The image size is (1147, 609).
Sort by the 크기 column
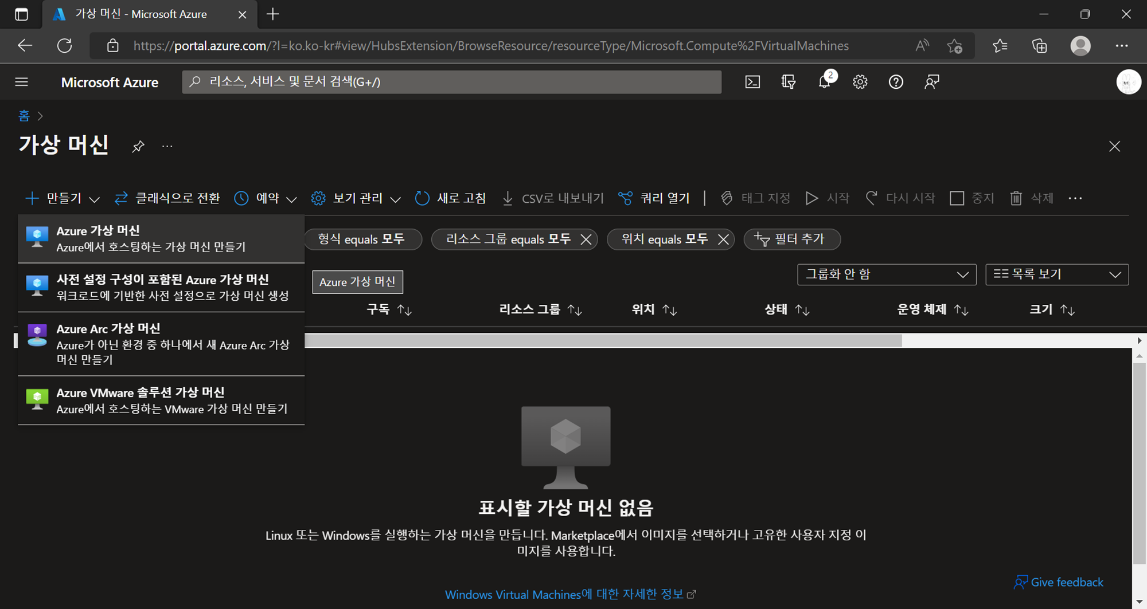(x=1052, y=309)
